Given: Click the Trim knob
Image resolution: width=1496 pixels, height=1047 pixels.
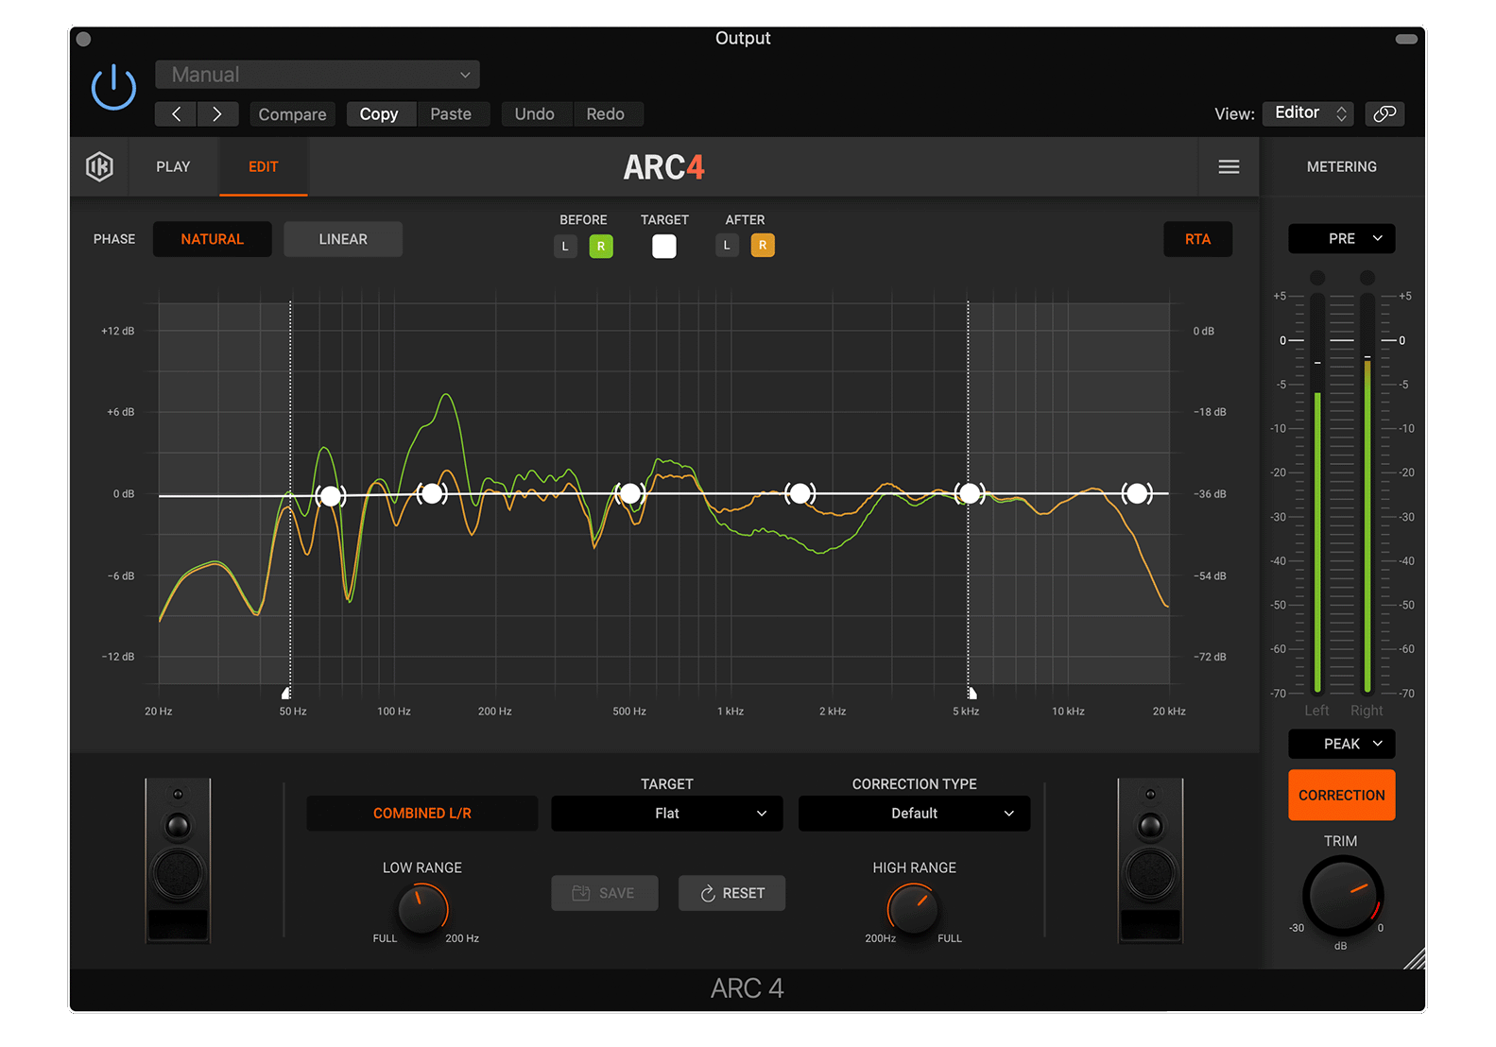Looking at the screenshot, I should tap(1342, 896).
